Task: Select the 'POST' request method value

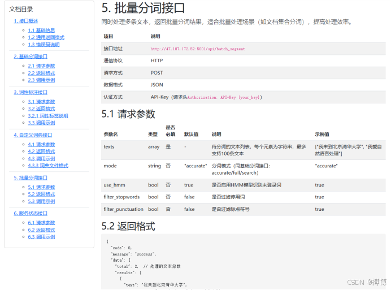Action: coord(157,73)
